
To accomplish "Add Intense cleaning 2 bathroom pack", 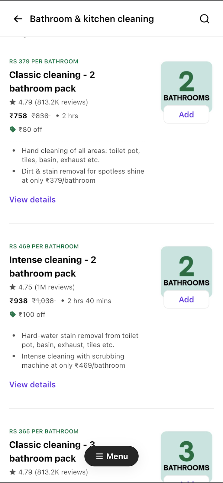I will pos(186,299).
